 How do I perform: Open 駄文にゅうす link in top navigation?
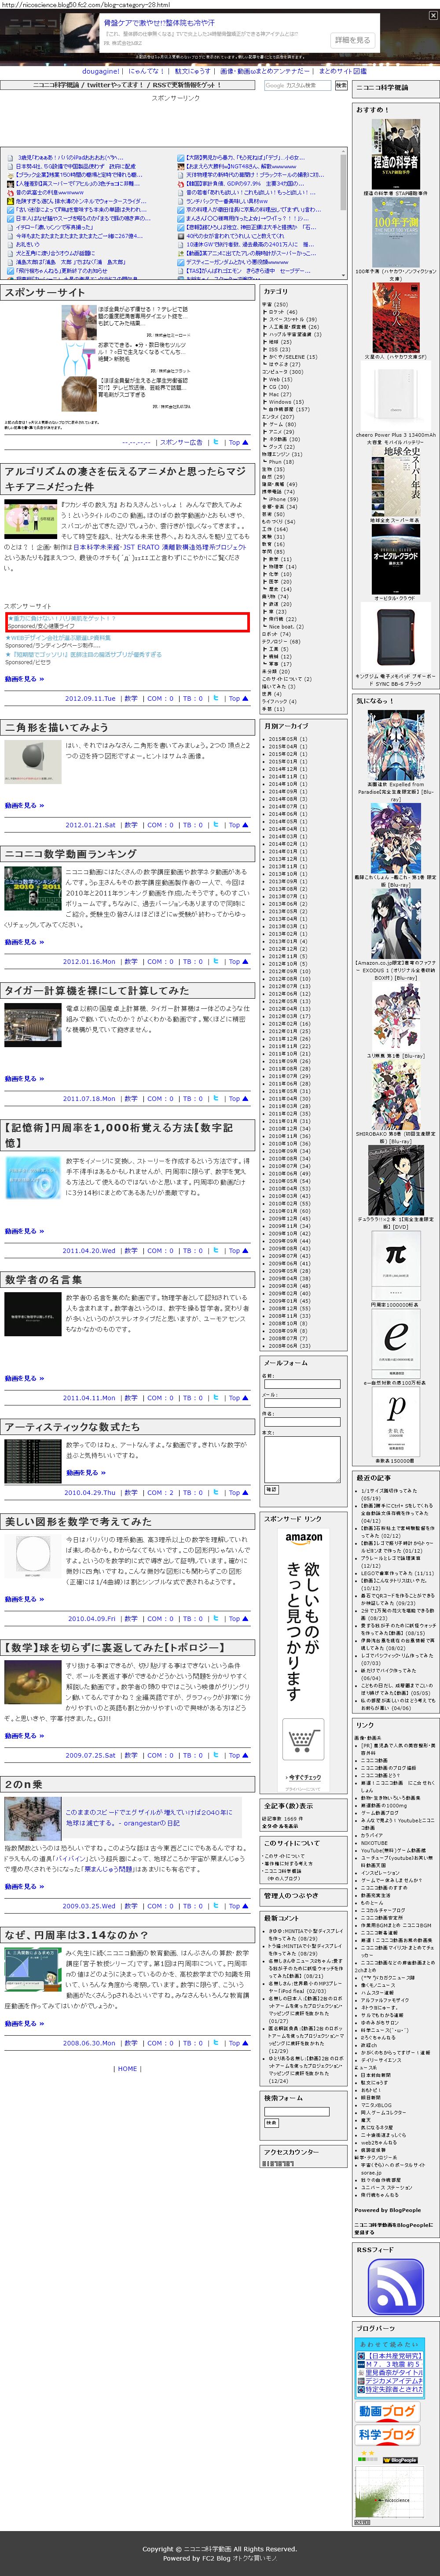(x=194, y=72)
